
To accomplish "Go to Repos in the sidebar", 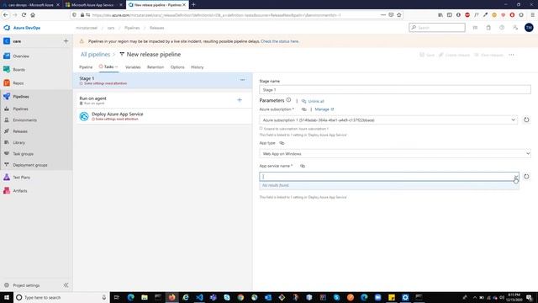I will (18, 83).
